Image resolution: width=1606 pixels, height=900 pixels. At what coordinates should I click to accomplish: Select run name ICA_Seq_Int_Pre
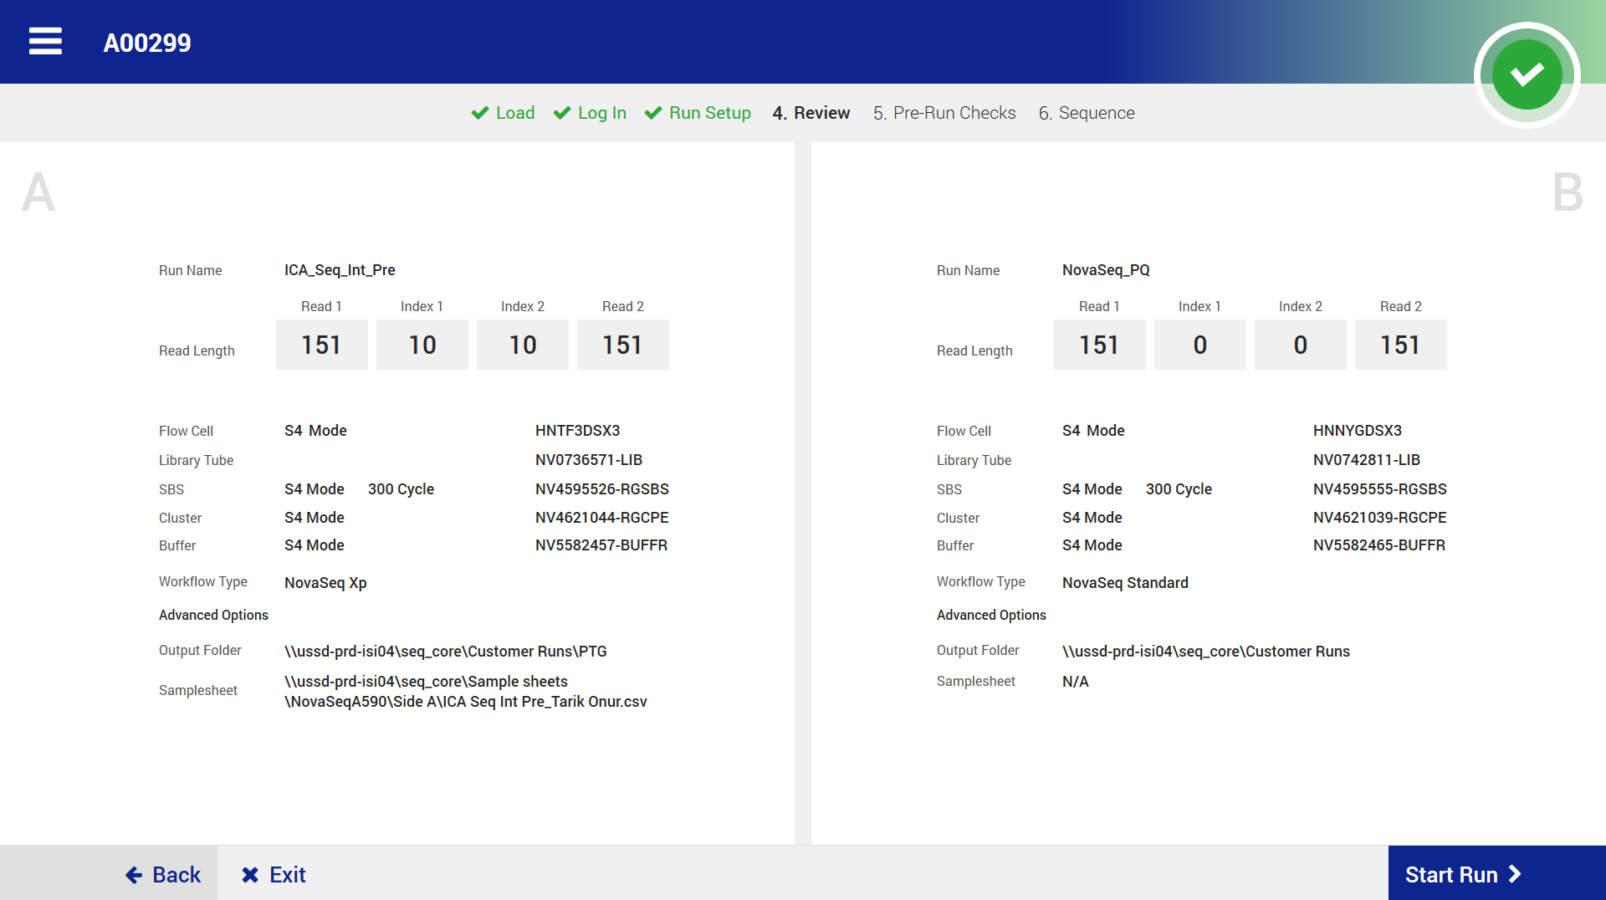coord(340,270)
